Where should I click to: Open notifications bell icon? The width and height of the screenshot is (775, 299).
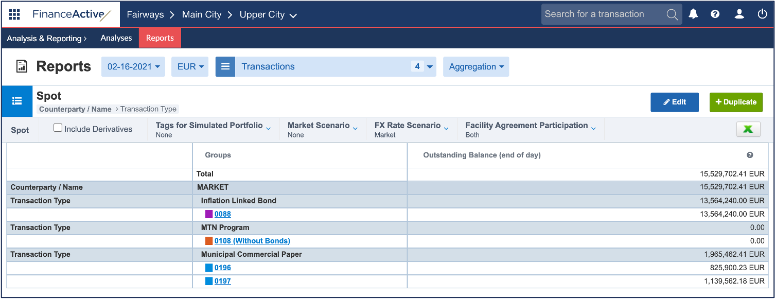click(x=694, y=14)
